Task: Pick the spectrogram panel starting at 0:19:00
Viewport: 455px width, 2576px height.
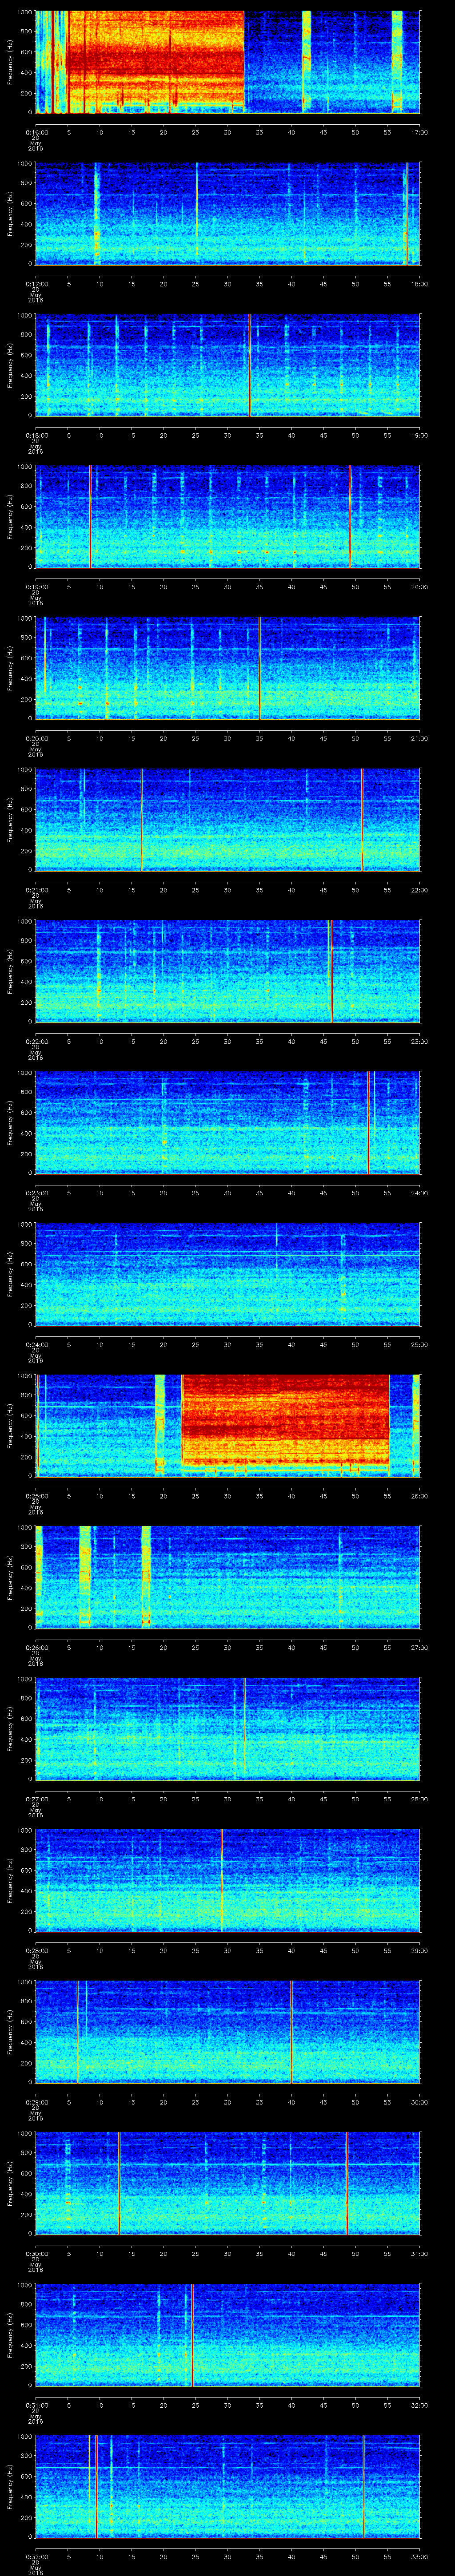Action: (228, 516)
